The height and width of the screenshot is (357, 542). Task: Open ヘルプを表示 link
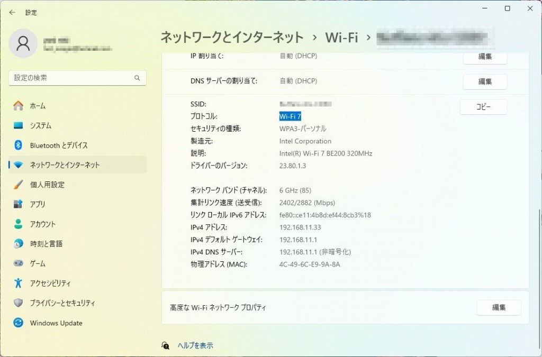click(x=195, y=345)
